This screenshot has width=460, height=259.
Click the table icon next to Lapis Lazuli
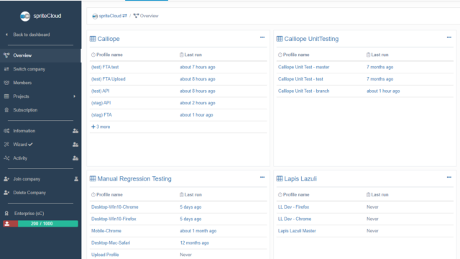tap(280, 178)
